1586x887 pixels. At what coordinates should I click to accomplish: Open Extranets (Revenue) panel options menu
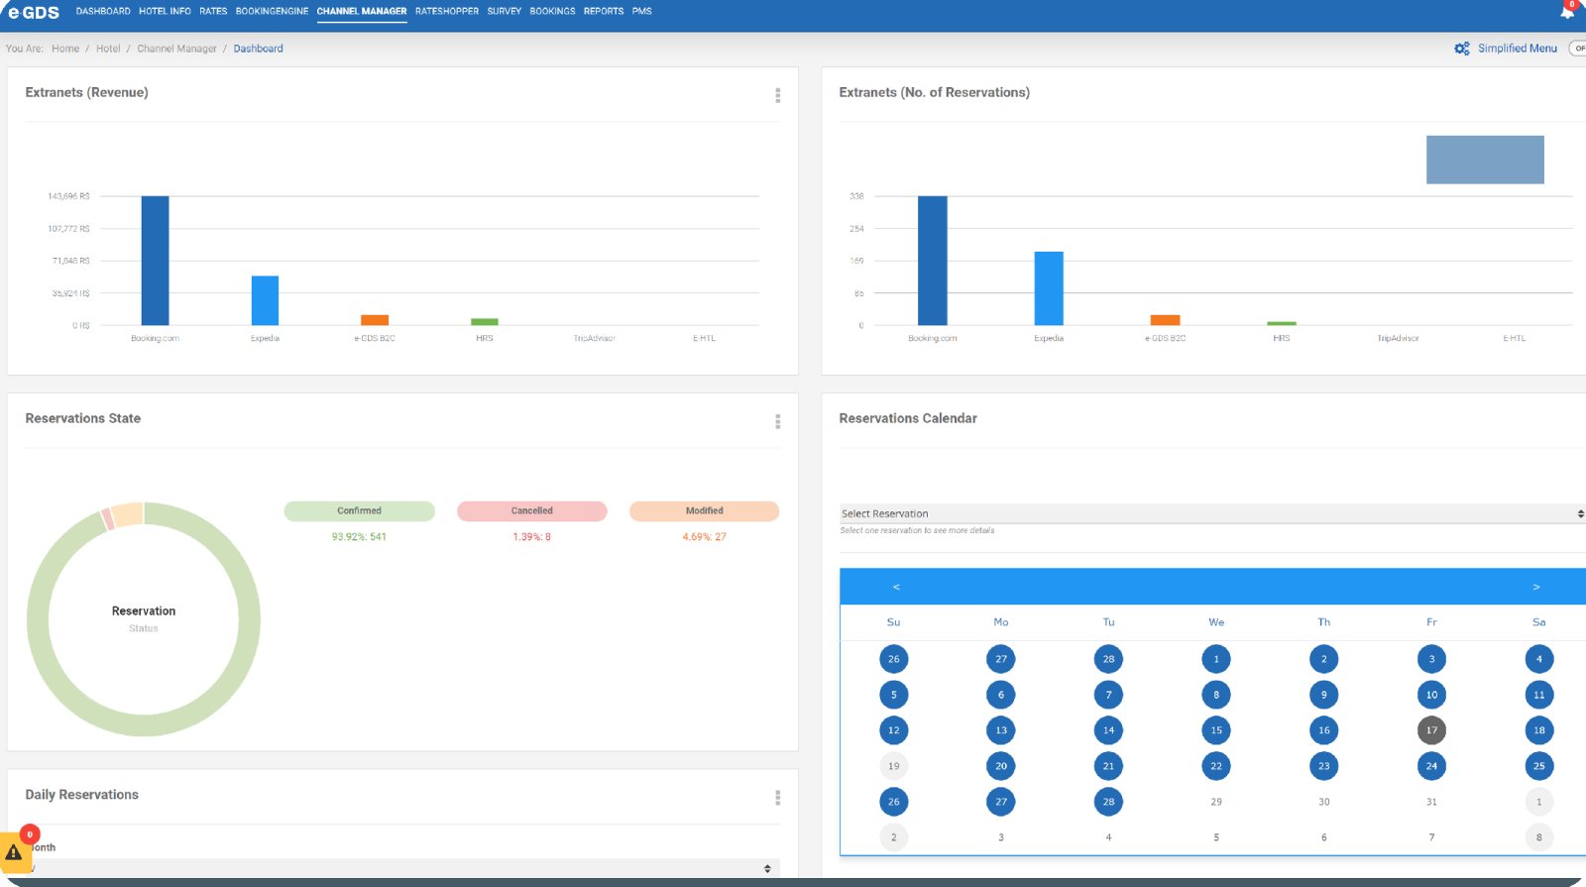click(777, 95)
